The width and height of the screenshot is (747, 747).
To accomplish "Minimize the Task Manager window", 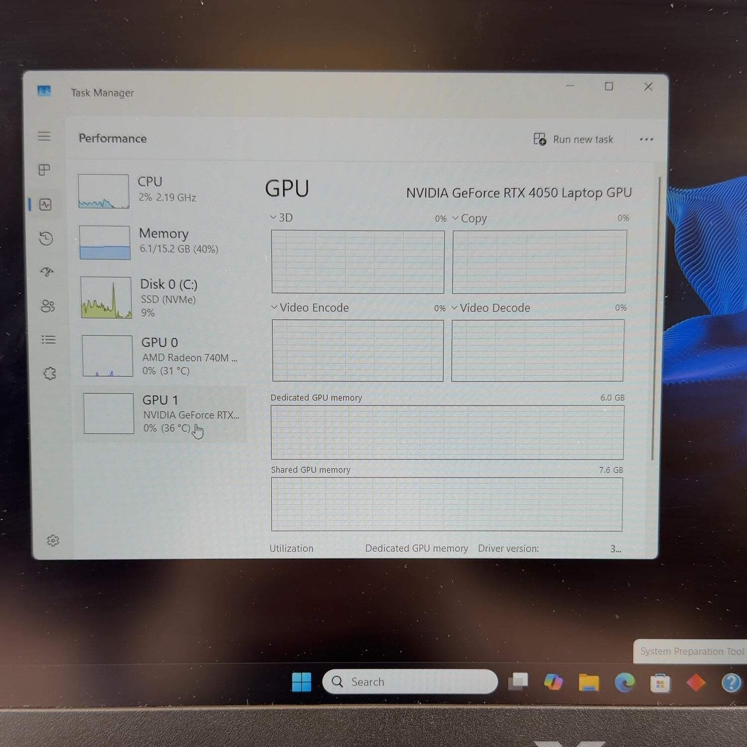I will pos(570,86).
